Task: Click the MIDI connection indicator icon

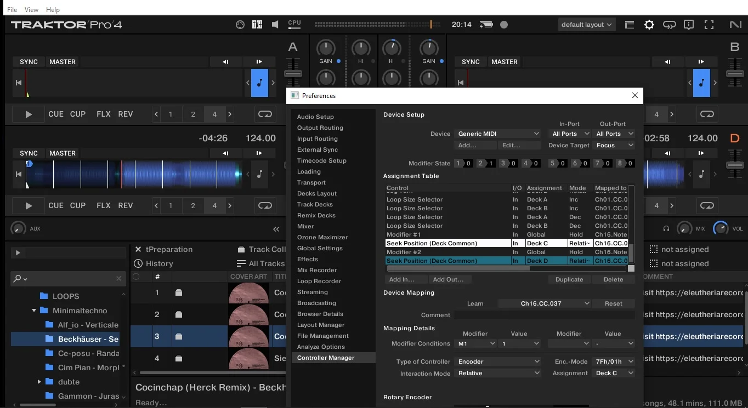Action: [240, 25]
